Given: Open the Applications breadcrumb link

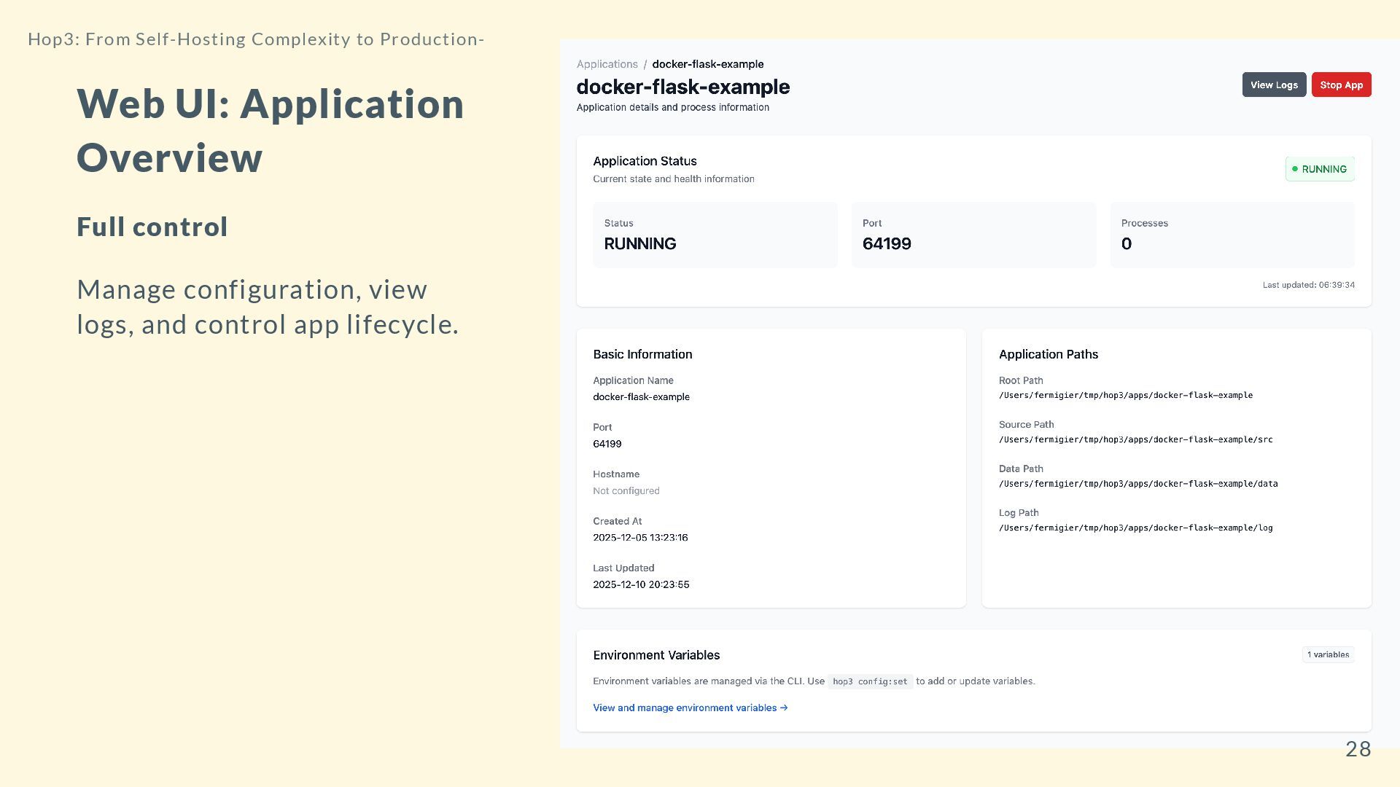Looking at the screenshot, I should [607, 64].
